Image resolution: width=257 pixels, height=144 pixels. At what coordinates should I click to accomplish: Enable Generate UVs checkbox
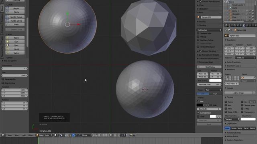[x=3, y=79]
